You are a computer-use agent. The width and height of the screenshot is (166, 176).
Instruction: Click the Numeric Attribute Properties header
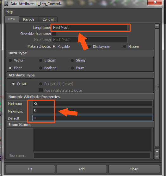(80, 97)
